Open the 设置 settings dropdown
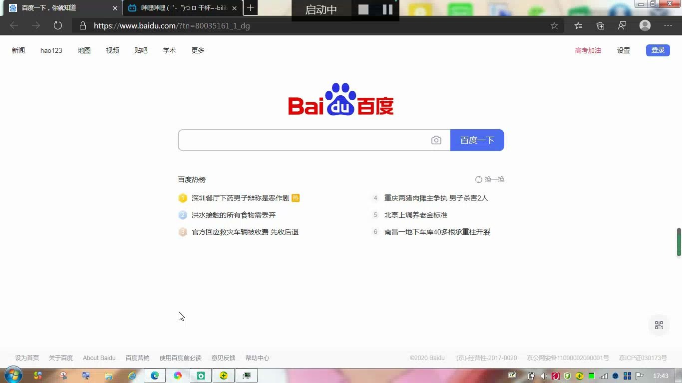Image resolution: width=682 pixels, height=383 pixels. click(624, 50)
